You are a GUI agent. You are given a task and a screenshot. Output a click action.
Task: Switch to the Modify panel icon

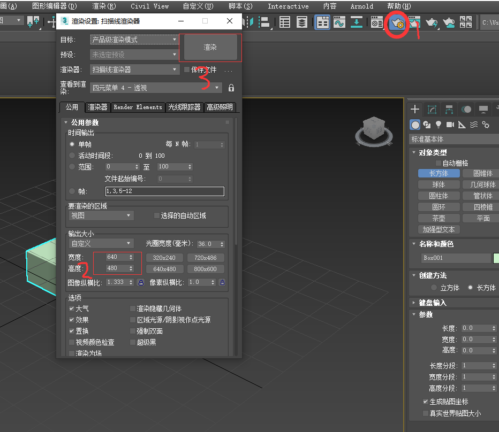pyautogui.click(x=432, y=109)
